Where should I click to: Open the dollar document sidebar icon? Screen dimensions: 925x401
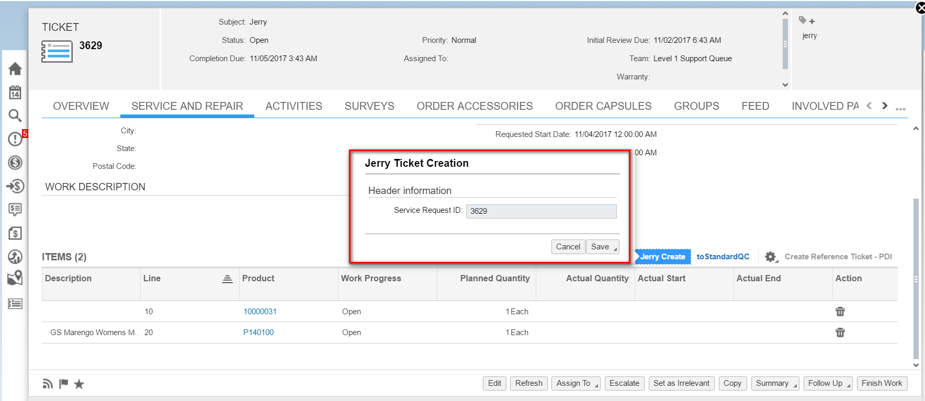tap(15, 233)
